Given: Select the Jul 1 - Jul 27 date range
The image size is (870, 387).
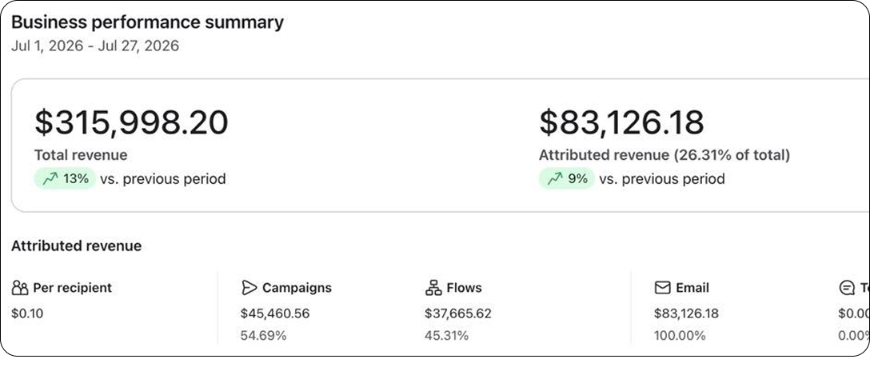Looking at the screenshot, I should point(95,46).
